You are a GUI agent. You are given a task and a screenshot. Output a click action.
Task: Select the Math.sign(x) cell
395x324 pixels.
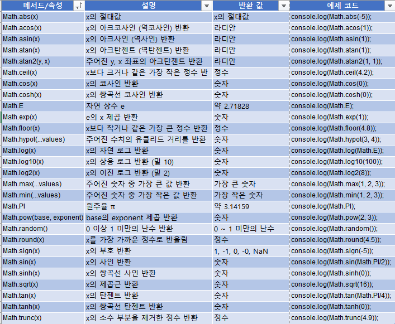pos(43,251)
